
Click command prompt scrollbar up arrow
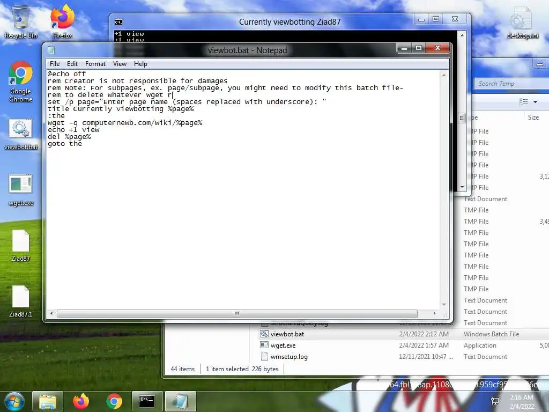(462, 35)
